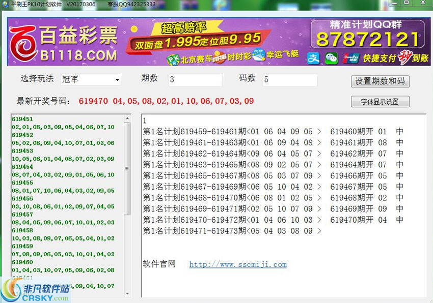Select issue 619453 in left list
This screenshot has width=433, height=303.
click(22, 151)
